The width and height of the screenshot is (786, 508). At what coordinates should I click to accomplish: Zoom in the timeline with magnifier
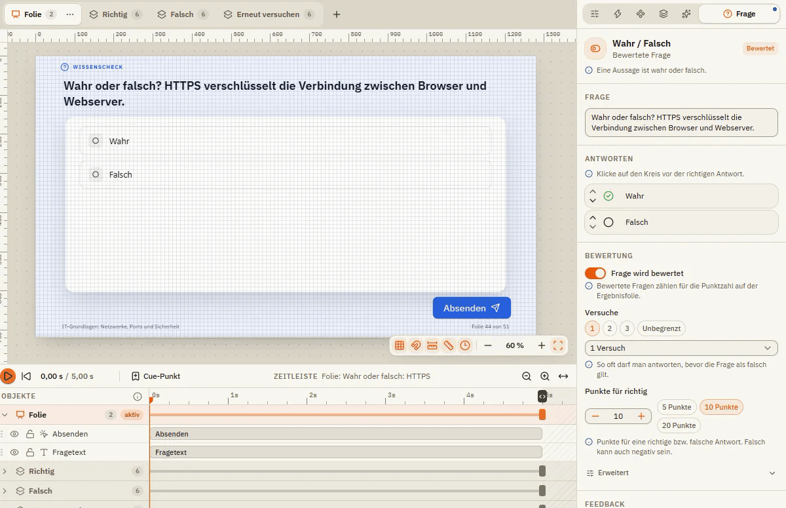[545, 376]
